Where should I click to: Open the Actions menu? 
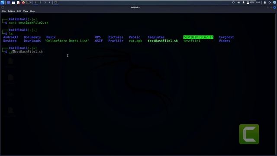pos(11,11)
